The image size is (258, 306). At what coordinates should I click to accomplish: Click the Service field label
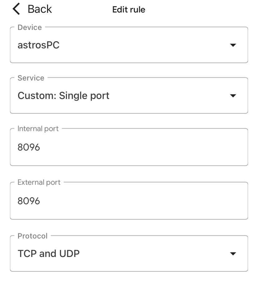click(31, 78)
